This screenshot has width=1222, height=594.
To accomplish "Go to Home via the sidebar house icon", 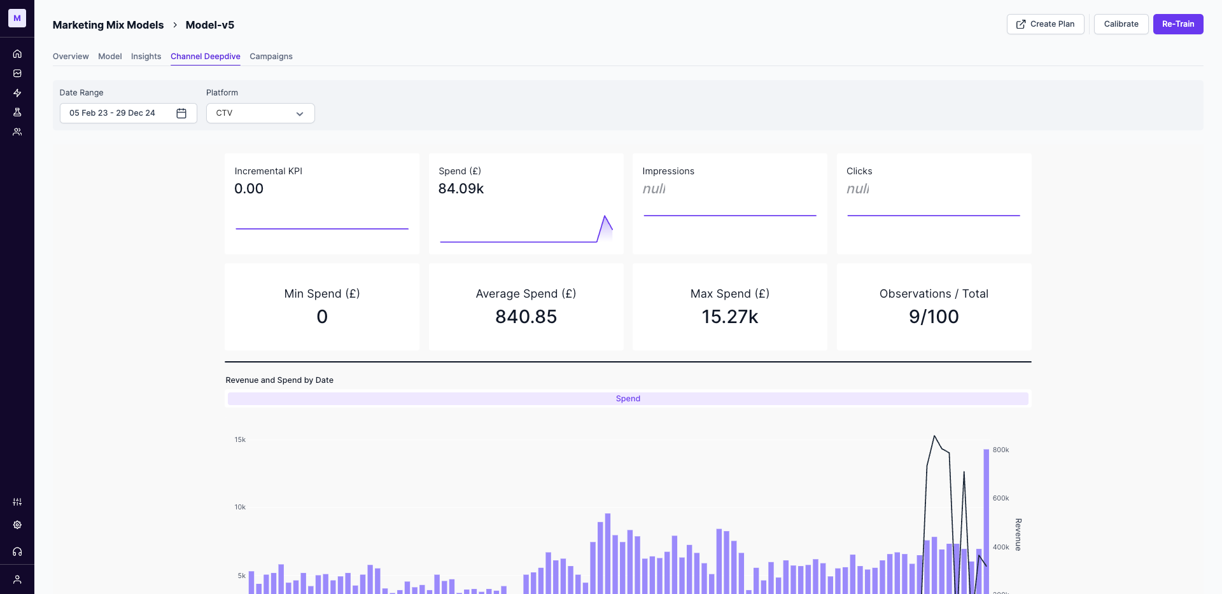I will pos(17,54).
